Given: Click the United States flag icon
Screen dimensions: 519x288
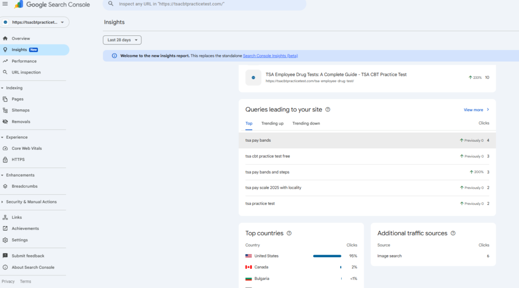Looking at the screenshot, I should pyautogui.click(x=248, y=256).
